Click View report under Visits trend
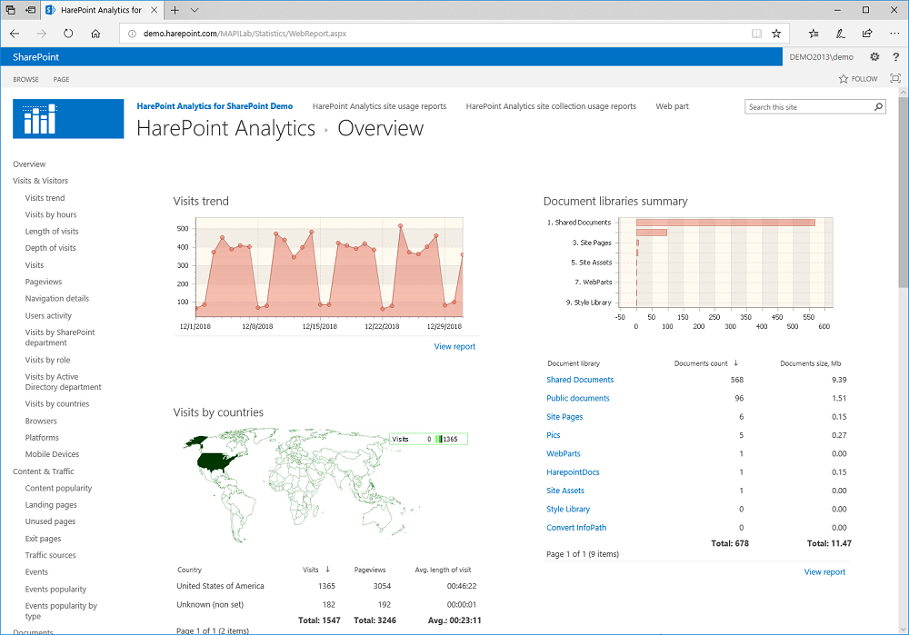 coord(454,346)
